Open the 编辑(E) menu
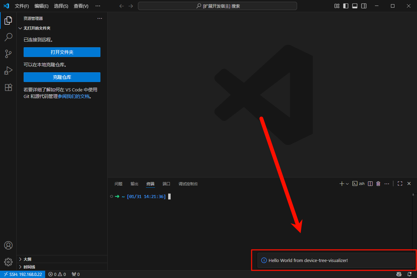 point(42,6)
